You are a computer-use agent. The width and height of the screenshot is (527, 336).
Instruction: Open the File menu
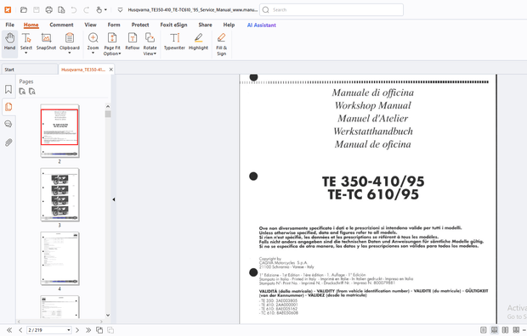click(x=9, y=25)
